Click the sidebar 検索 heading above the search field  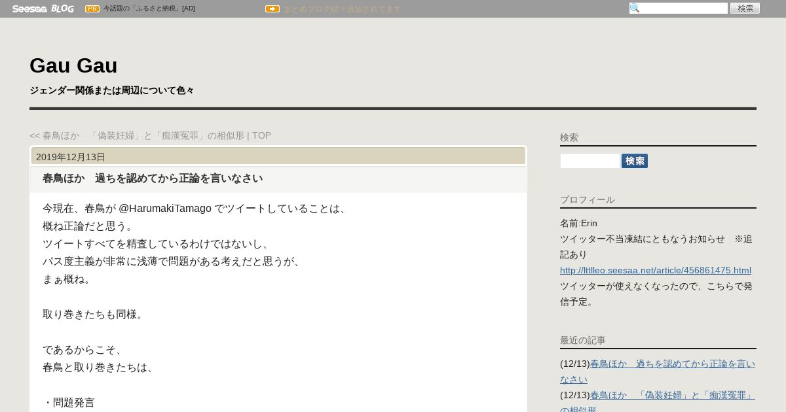coord(569,137)
